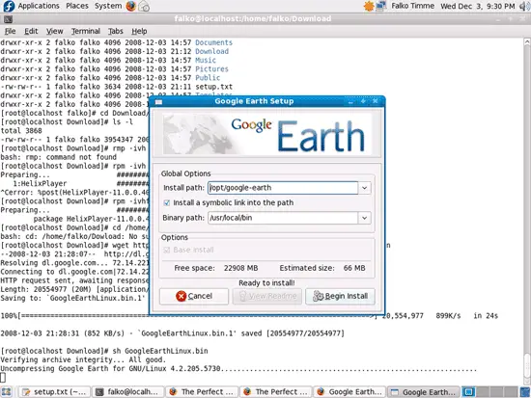
Task: Click the Base Install checkbox
Action: 167,250
